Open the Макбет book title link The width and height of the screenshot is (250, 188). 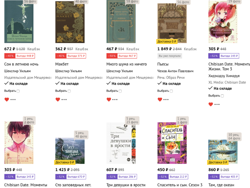63,64
